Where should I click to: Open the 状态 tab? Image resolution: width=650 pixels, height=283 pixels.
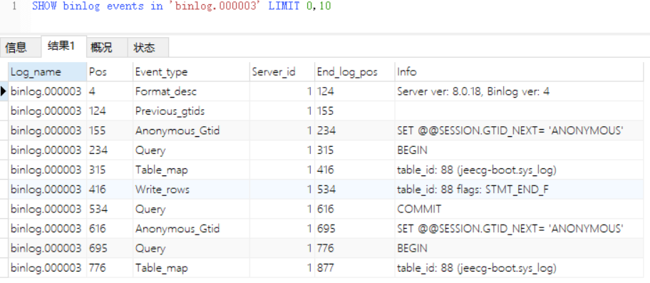coord(148,47)
